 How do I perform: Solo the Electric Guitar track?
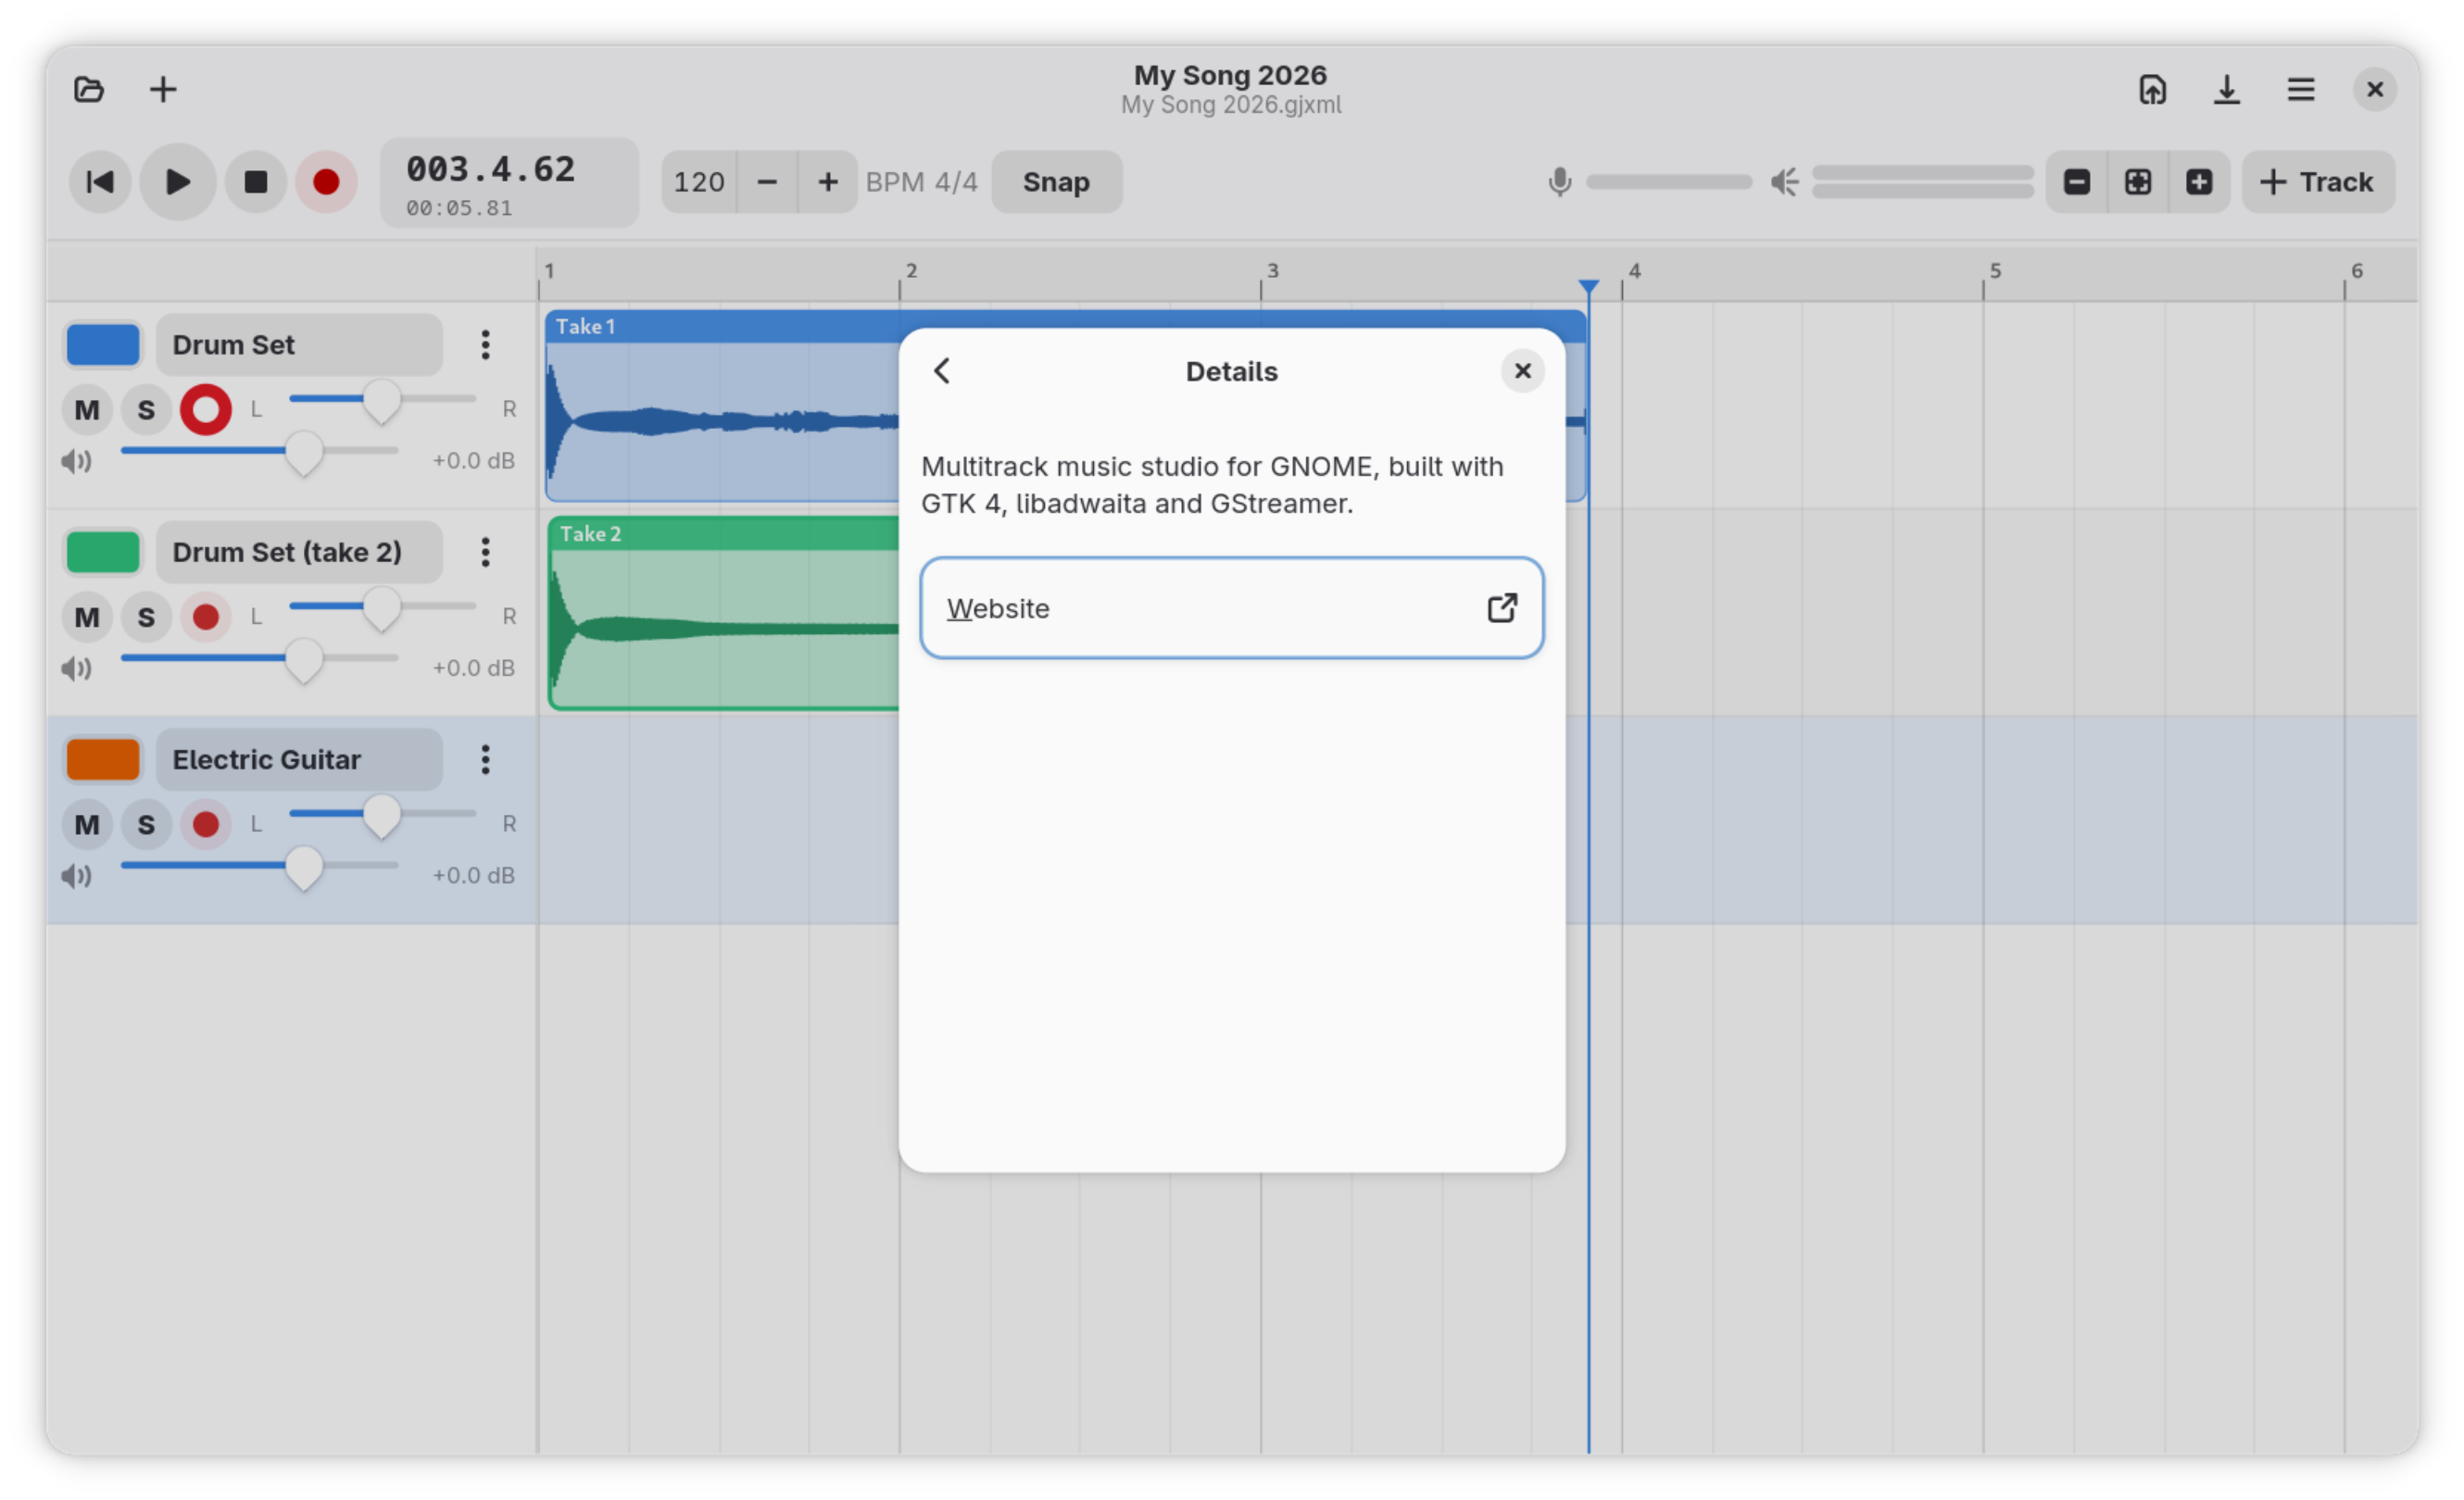(146, 824)
